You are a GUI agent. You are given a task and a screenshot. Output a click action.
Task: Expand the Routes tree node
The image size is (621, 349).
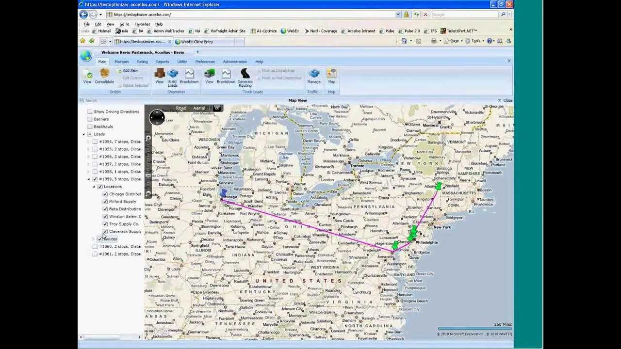(x=94, y=239)
